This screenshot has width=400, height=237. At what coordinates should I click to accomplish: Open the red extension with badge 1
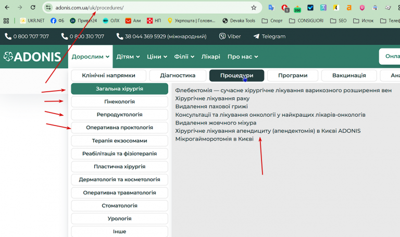[x=285, y=8]
